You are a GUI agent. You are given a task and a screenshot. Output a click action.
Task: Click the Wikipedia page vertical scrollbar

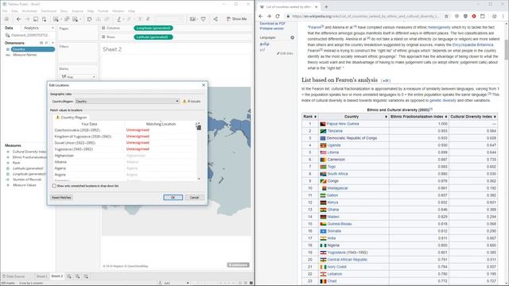(x=506, y=50)
